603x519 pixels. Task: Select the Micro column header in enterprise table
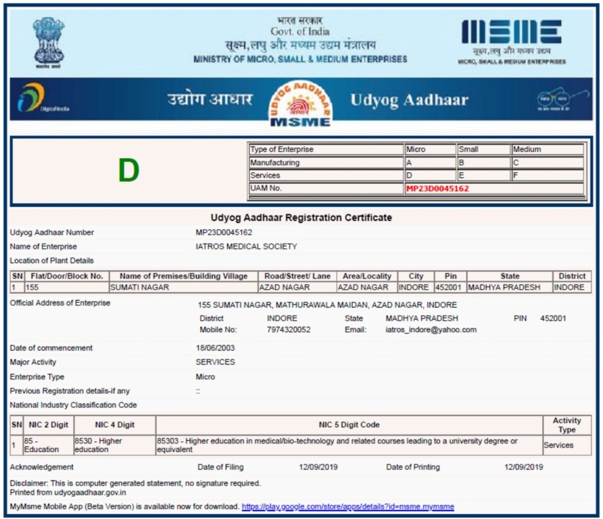point(429,149)
